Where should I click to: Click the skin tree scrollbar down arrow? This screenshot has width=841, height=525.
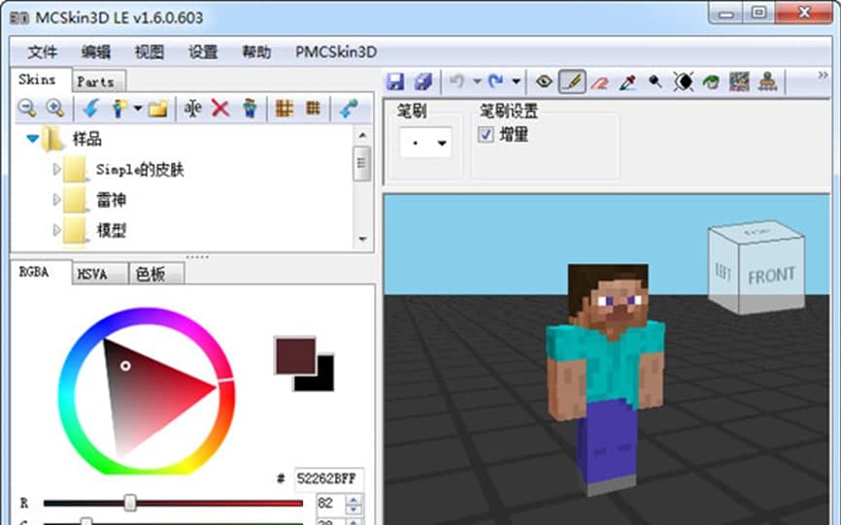click(362, 239)
